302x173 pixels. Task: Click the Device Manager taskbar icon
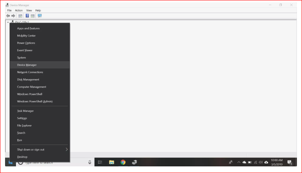[x=134, y=162]
